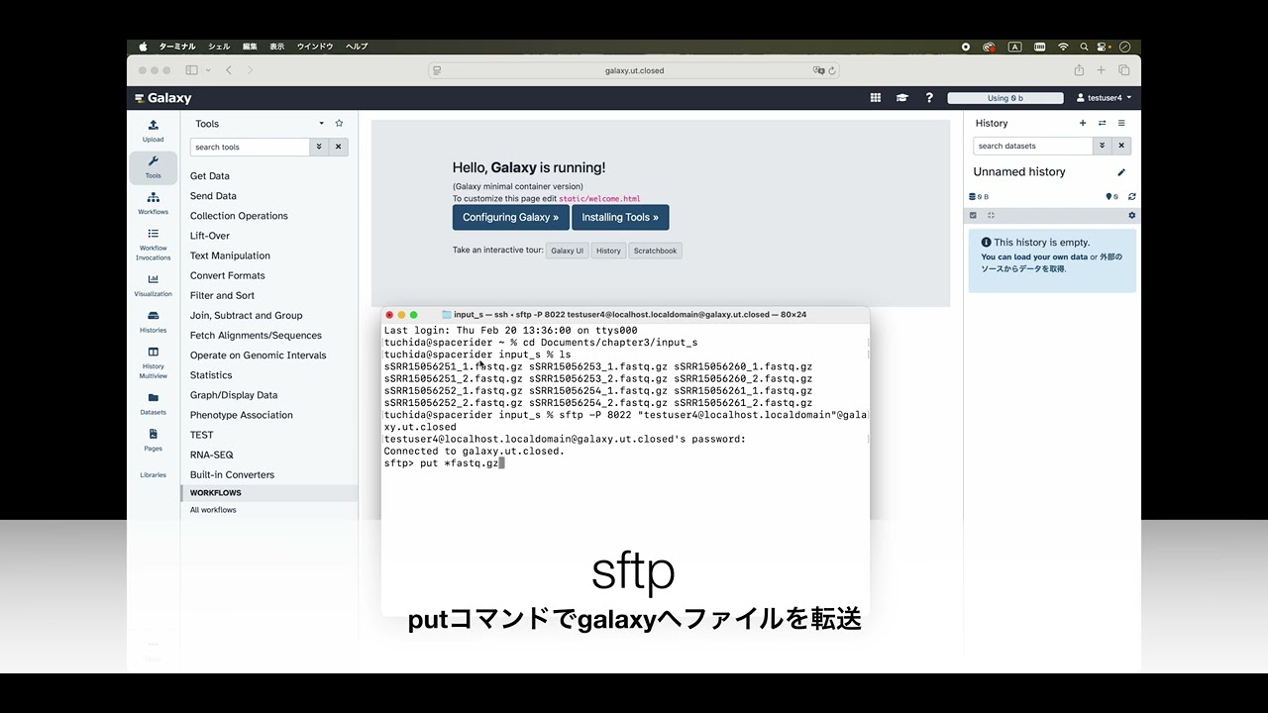Viewport: 1268px width, 713px height.
Task: Select the Tools activity in the sidebar
Action: 153,166
